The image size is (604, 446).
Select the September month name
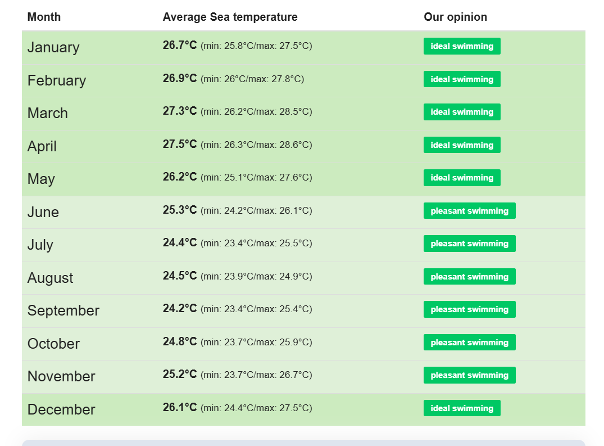(63, 310)
